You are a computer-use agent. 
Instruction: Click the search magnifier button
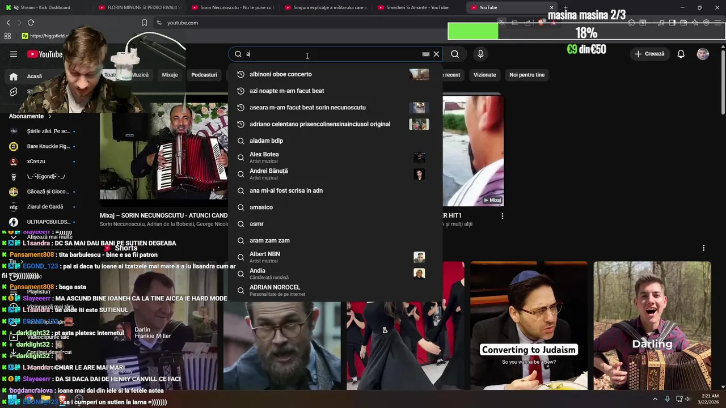click(455, 54)
